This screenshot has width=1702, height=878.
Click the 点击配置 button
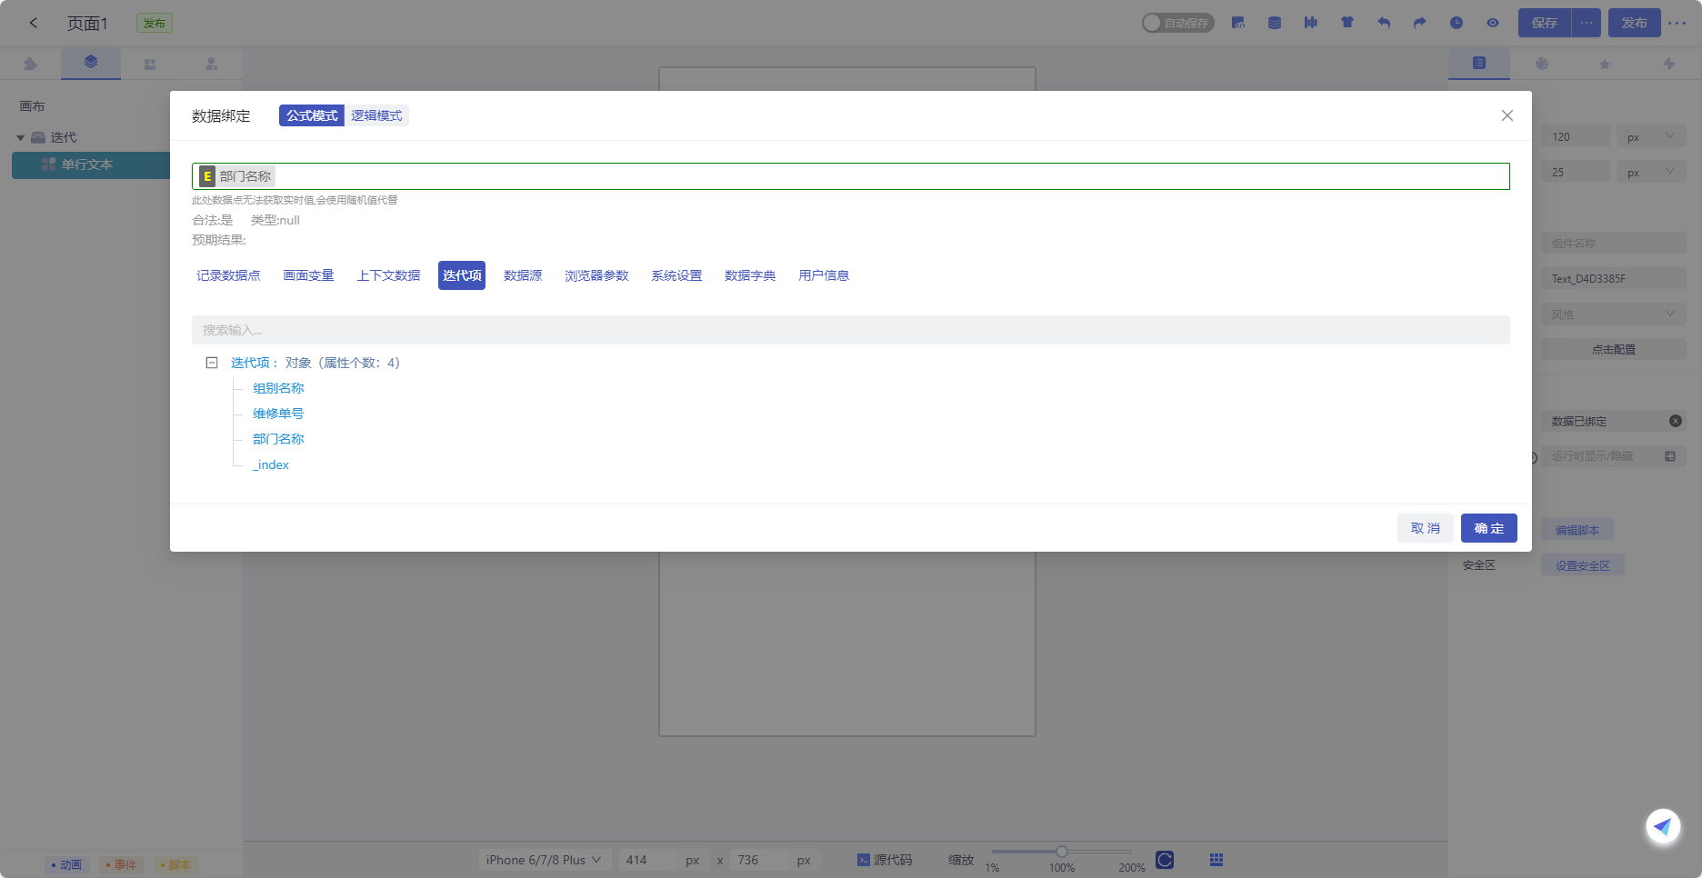click(1614, 349)
